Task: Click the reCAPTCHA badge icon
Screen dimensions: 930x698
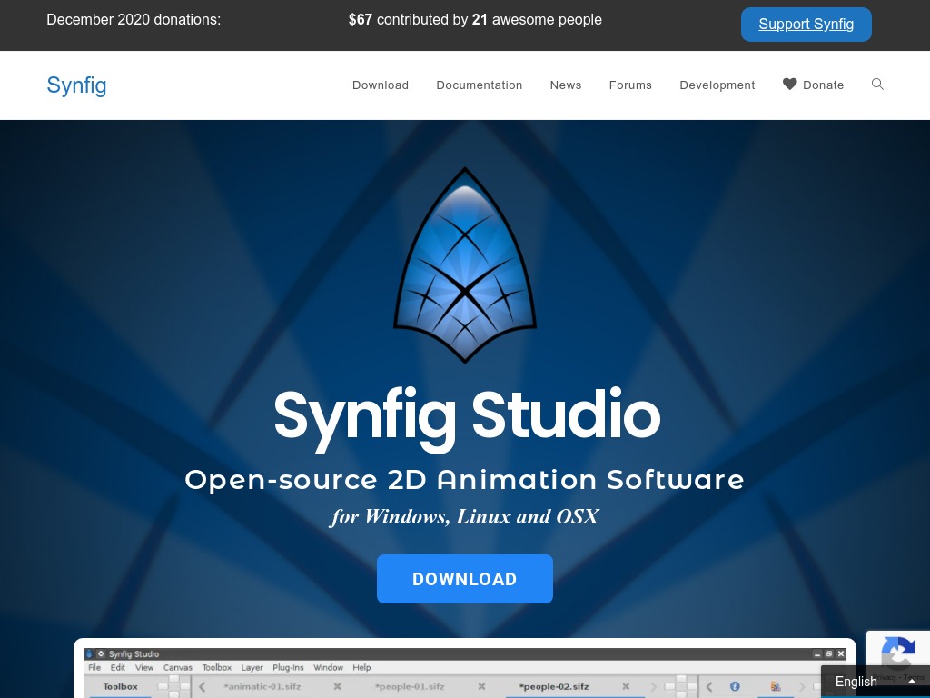Action: pos(898,653)
